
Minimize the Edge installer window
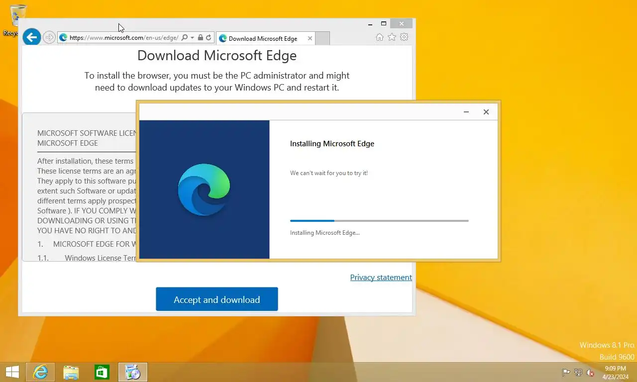466,112
